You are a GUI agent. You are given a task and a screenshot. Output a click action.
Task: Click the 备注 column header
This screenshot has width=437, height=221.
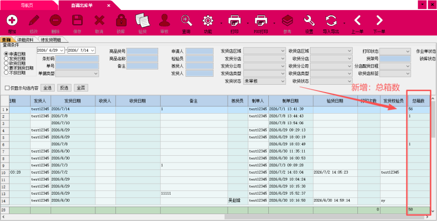[194, 101]
